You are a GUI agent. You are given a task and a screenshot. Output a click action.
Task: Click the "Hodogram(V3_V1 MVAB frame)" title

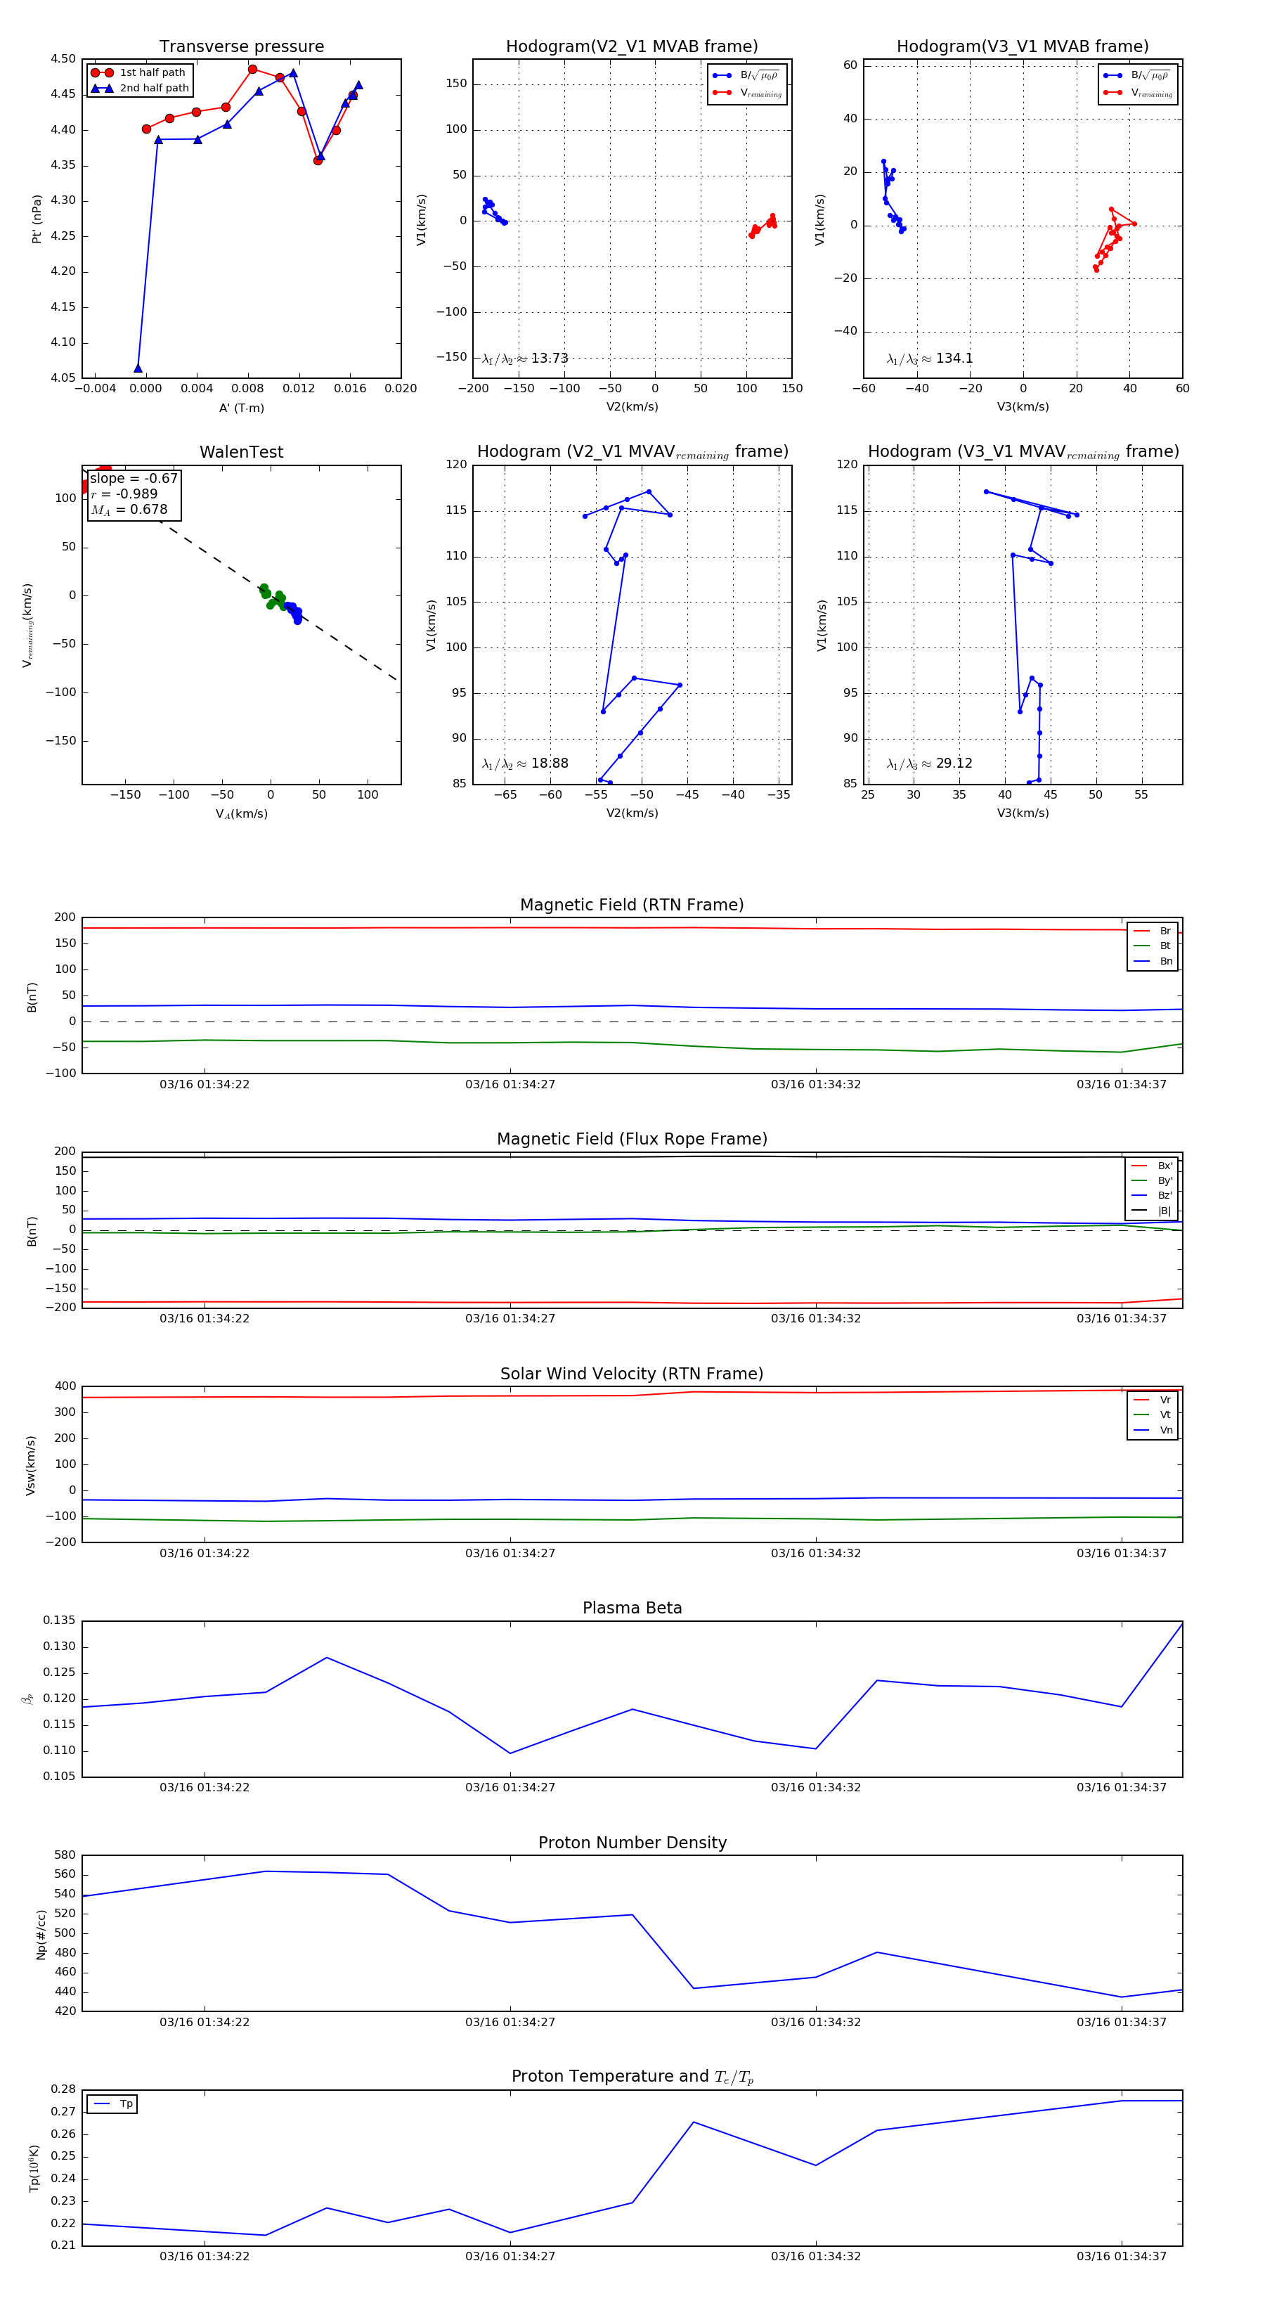(x=1023, y=47)
